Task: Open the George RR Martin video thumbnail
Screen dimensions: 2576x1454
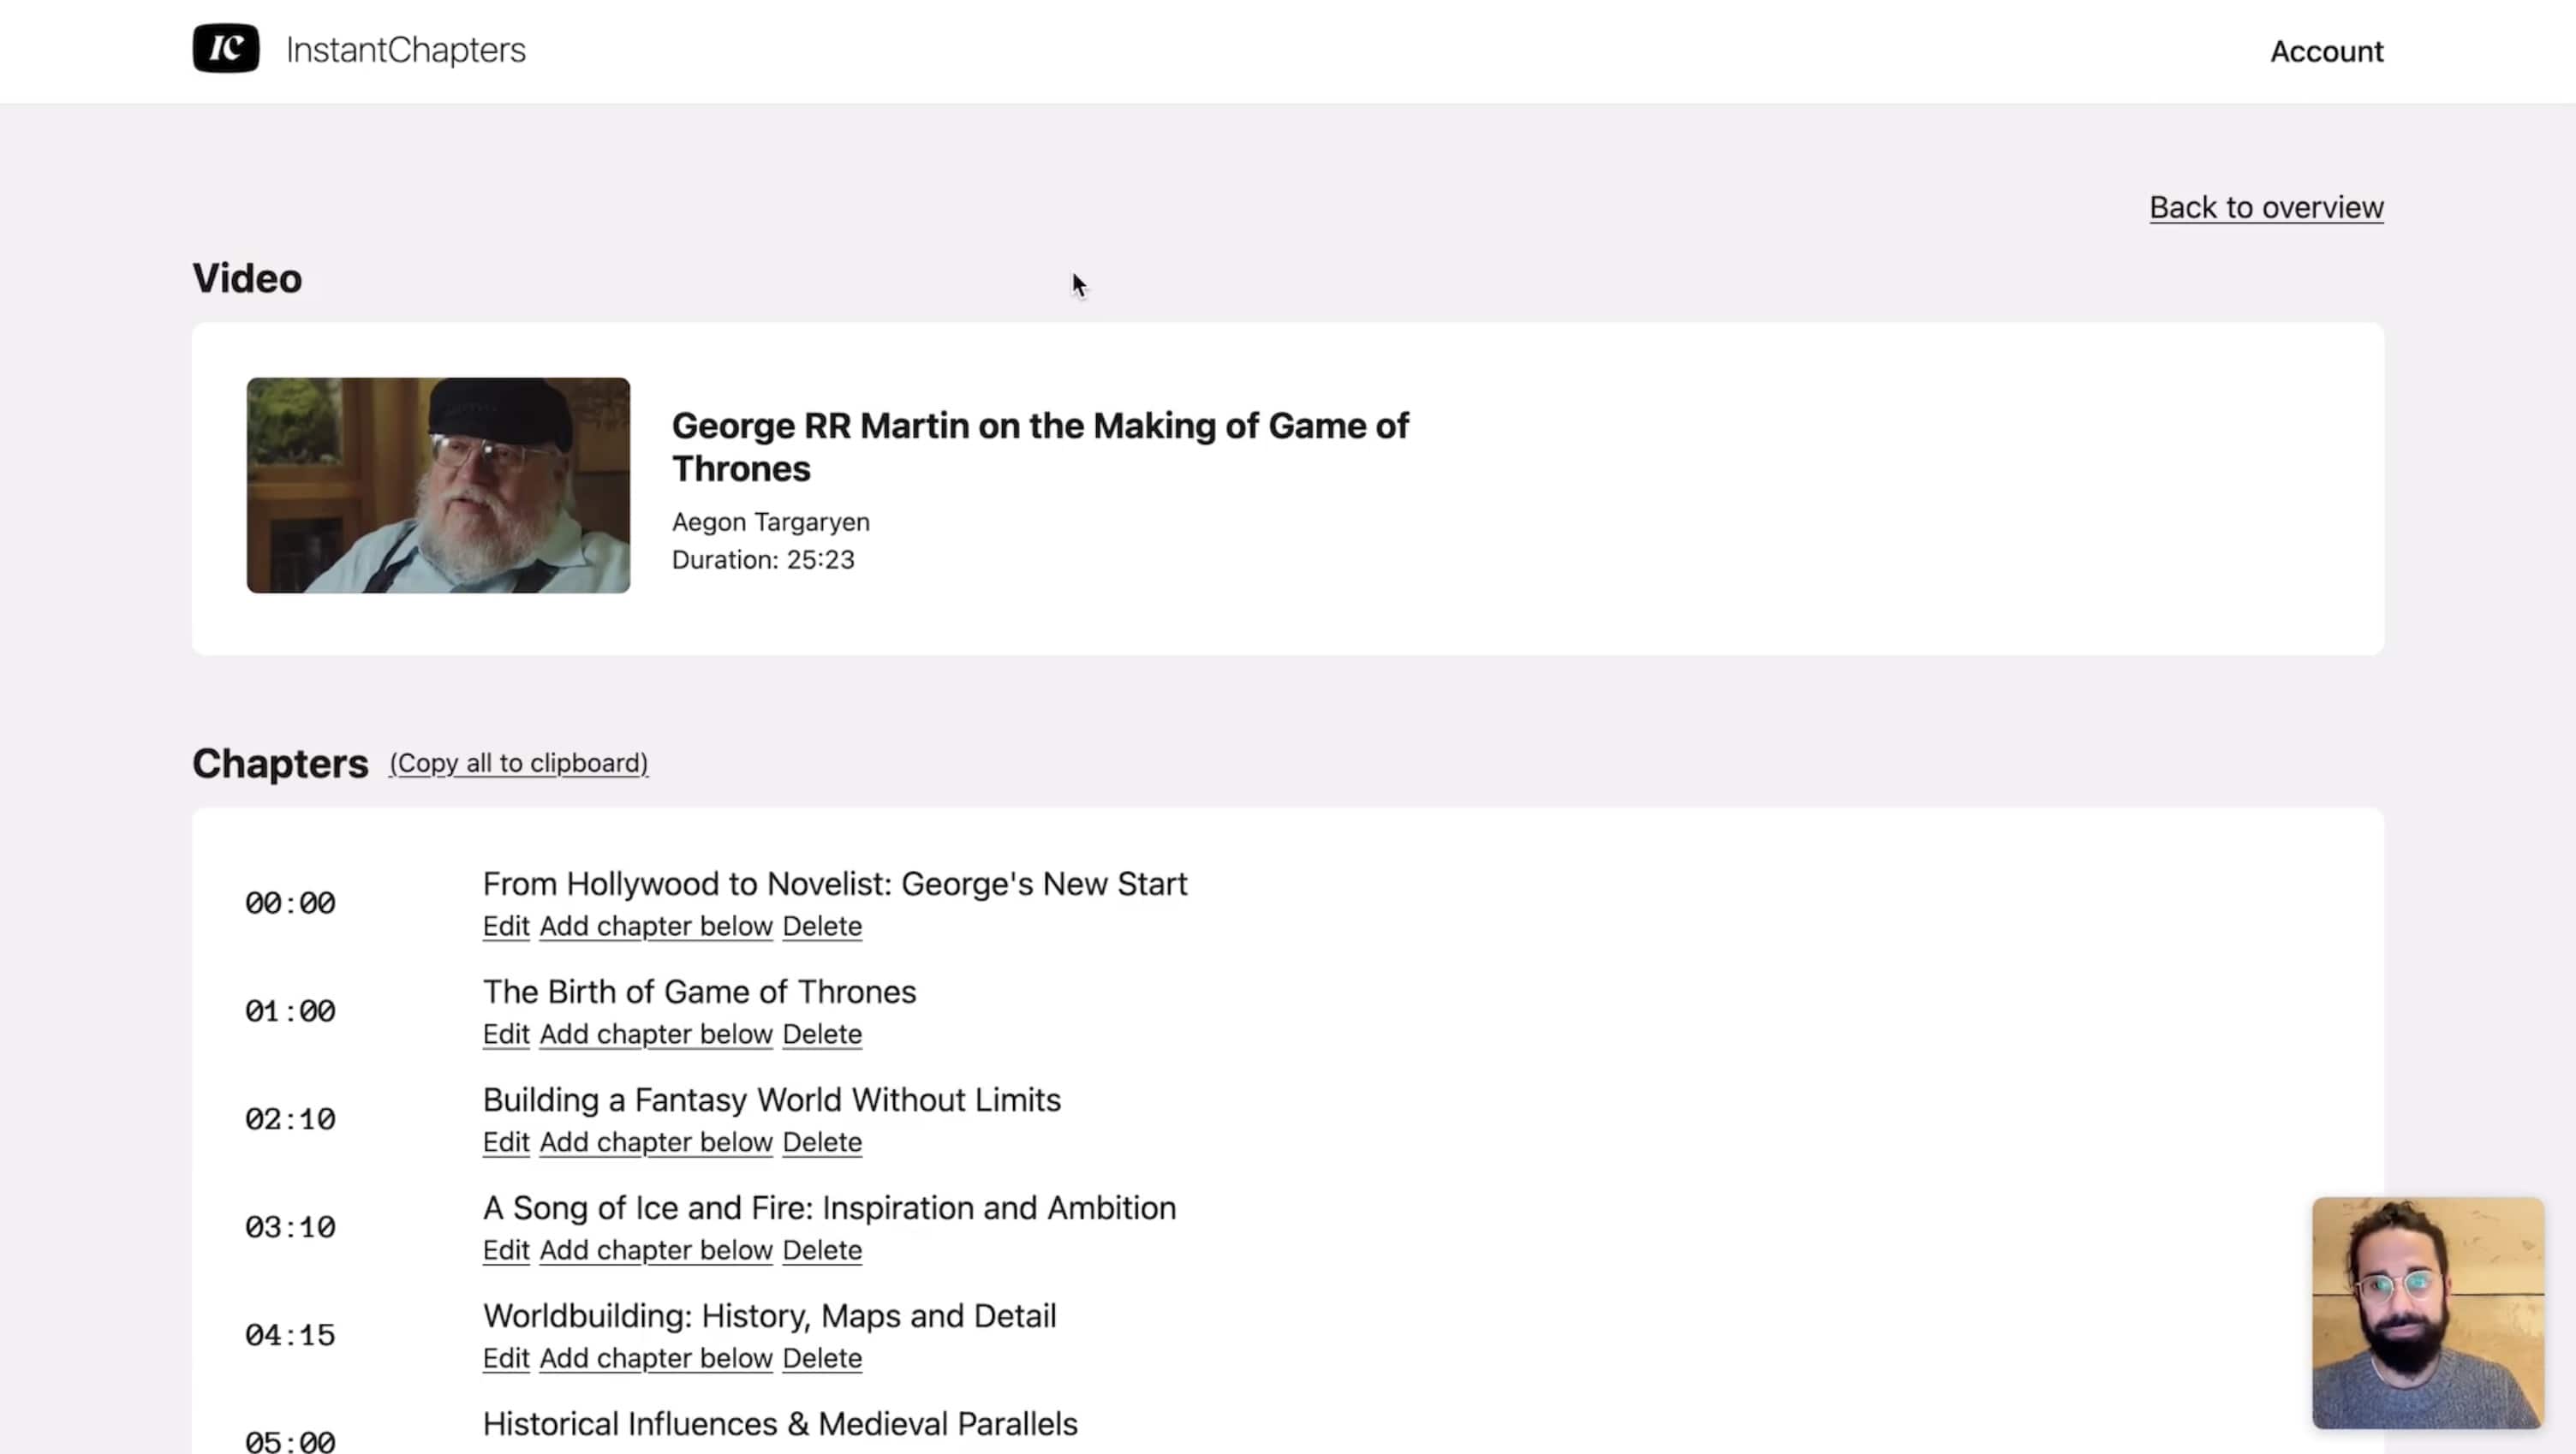Action: click(438, 485)
